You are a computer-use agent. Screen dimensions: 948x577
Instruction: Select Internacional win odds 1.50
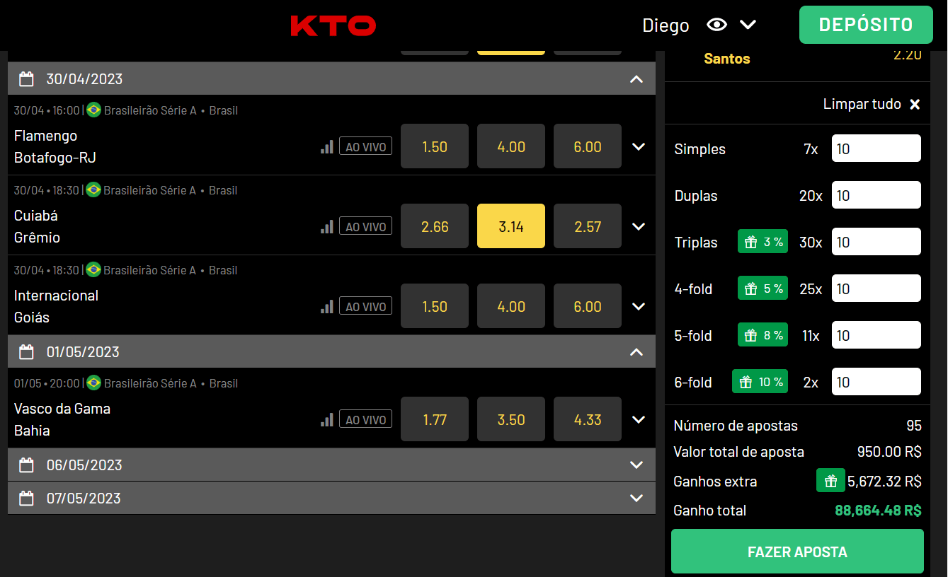[x=435, y=306]
